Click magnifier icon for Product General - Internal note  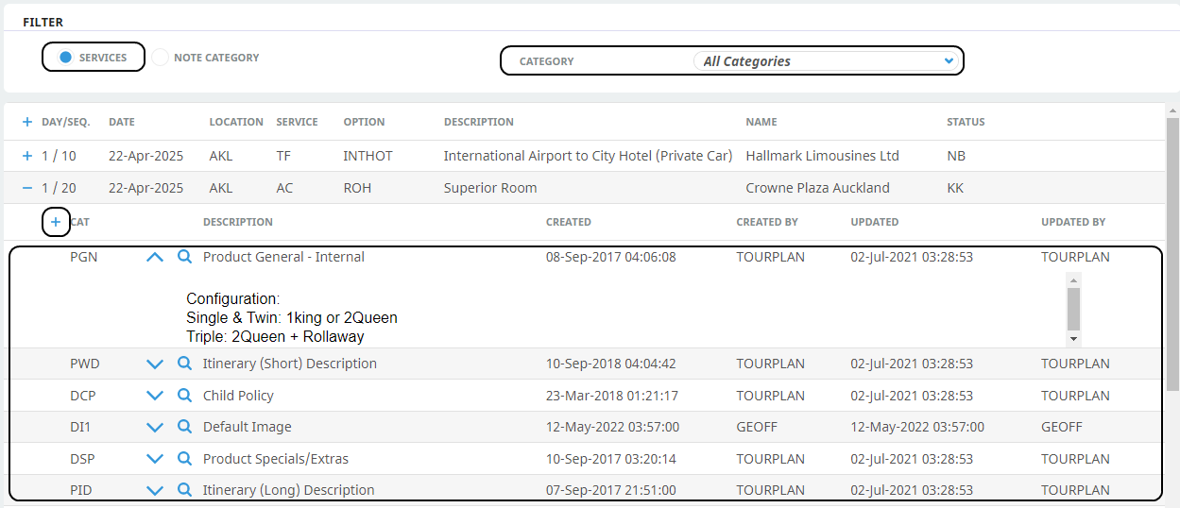click(x=185, y=257)
